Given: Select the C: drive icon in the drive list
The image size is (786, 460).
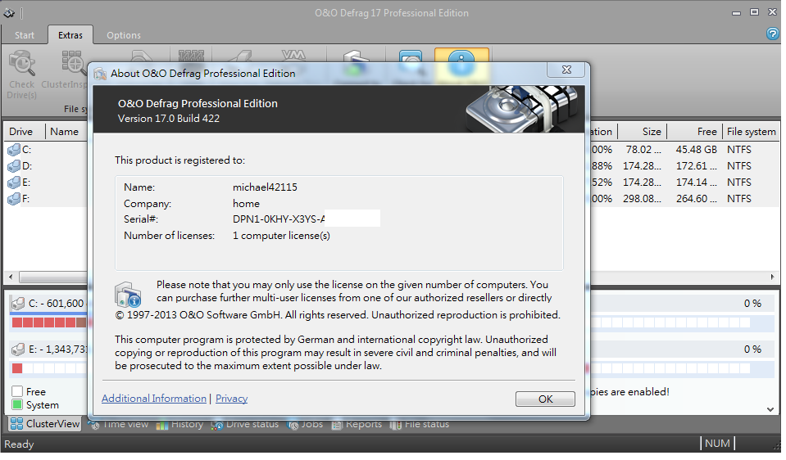Looking at the screenshot, I should [14, 150].
